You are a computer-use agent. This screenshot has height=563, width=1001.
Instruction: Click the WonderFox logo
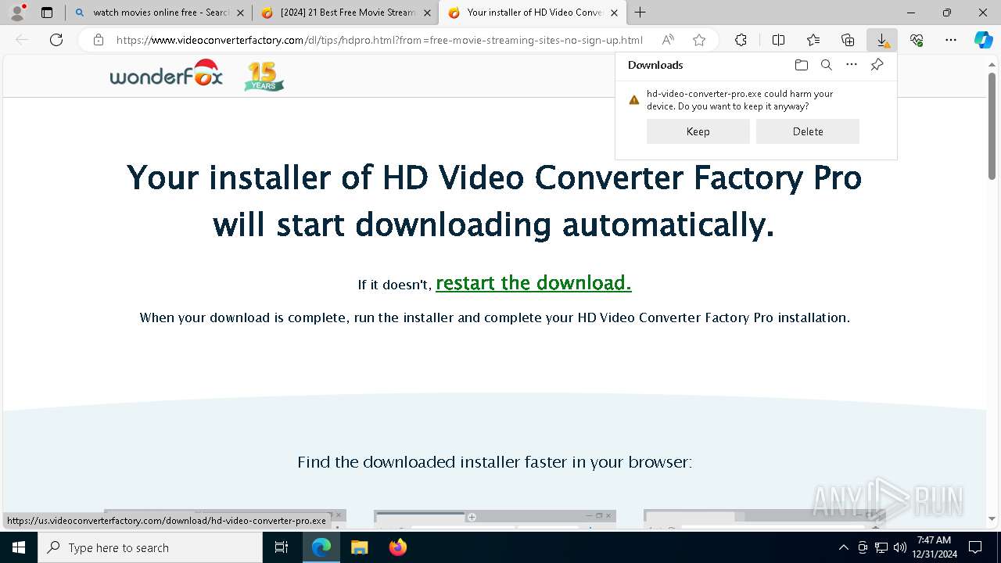tap(167, 74)
